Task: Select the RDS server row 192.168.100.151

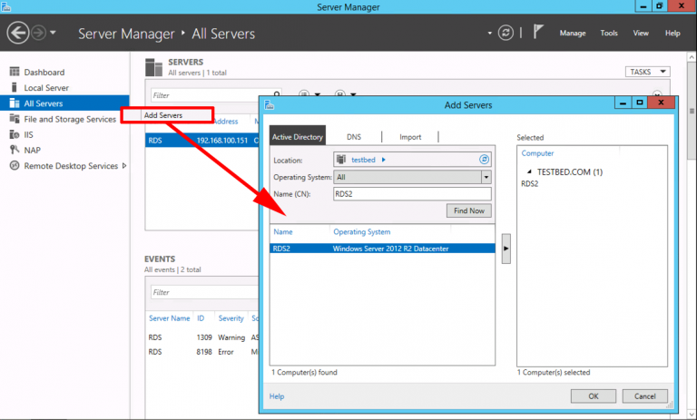Action: (202, 140)
